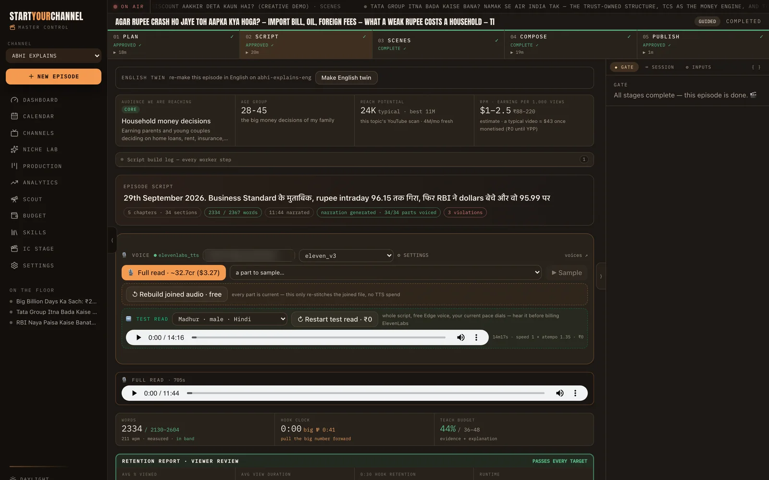The width and height of the screenshot is (769, 480).
Task: Seek on the full read progress bar
Action: point(366,393)
